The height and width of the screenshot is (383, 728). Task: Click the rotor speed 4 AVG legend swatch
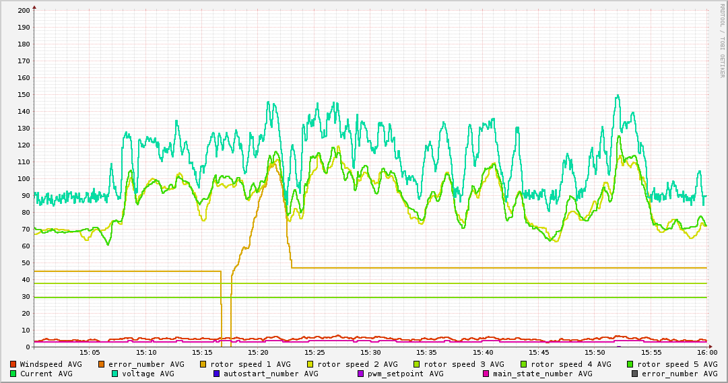point(523,364)
